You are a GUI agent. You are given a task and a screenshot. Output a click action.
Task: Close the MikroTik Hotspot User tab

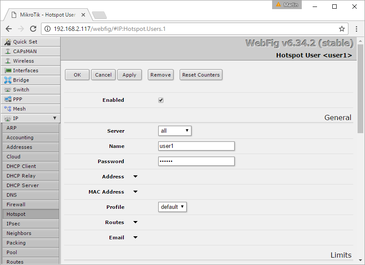tap(83, 15)
